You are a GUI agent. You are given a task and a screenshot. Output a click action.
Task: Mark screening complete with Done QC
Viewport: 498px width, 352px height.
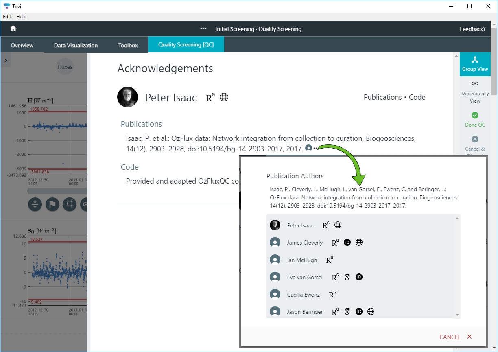point(475,119)
